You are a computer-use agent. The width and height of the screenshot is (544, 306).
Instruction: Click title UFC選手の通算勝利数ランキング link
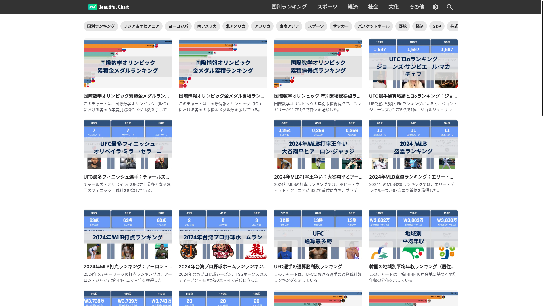[x=308, y=267]
